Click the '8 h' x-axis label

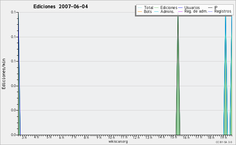pos(86,137)
